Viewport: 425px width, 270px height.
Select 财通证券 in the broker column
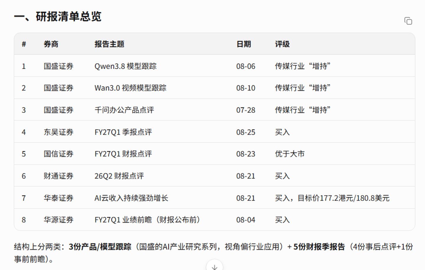coord(58,176)
